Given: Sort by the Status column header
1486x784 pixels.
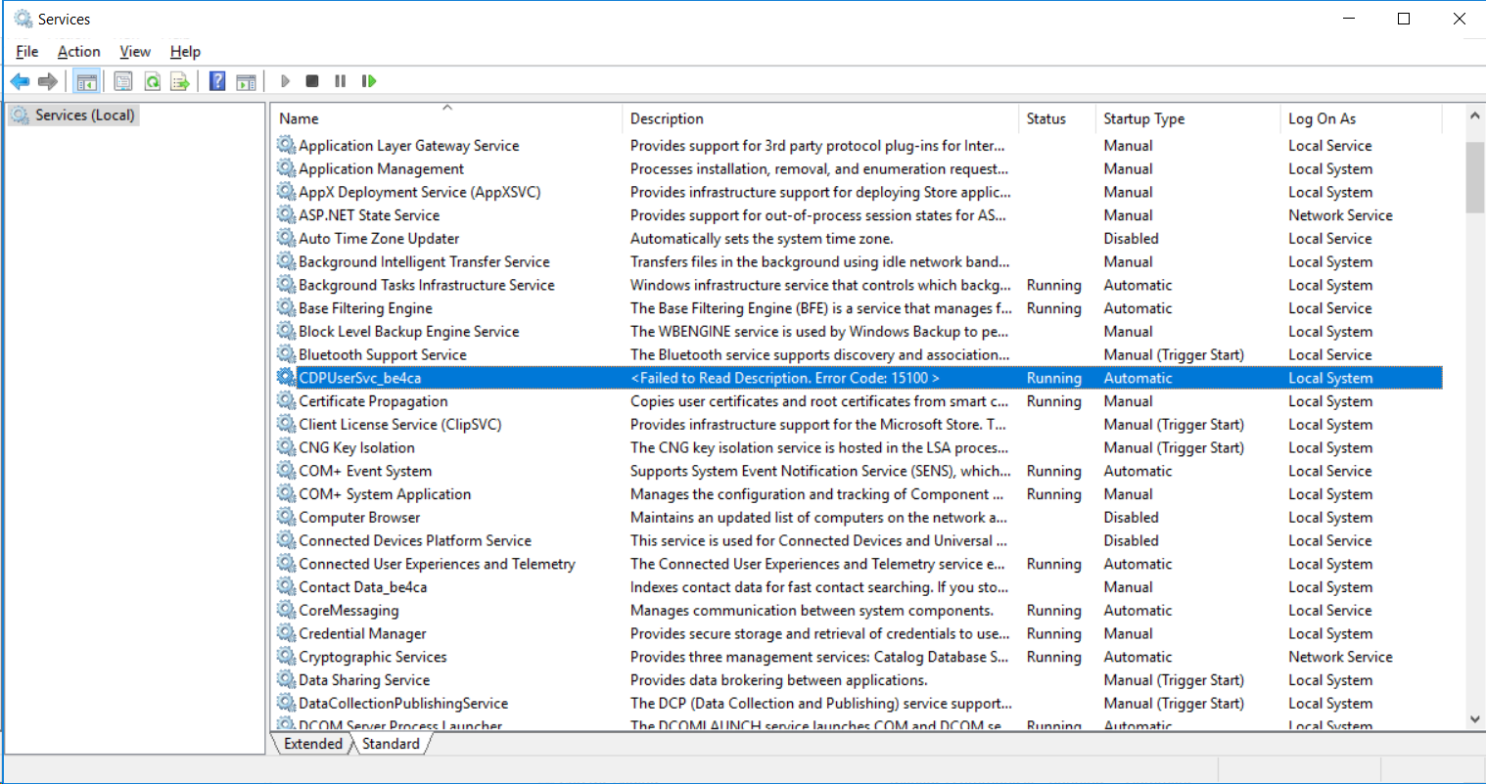Looking at the screenshot, I should coord(1045,118).
